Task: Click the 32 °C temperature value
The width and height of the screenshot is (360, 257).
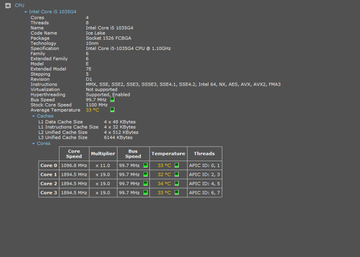Action: (164, 175)
